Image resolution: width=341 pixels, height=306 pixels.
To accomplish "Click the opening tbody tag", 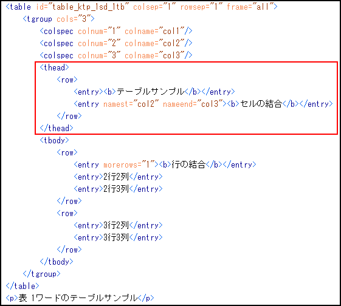I will [54, 140].
